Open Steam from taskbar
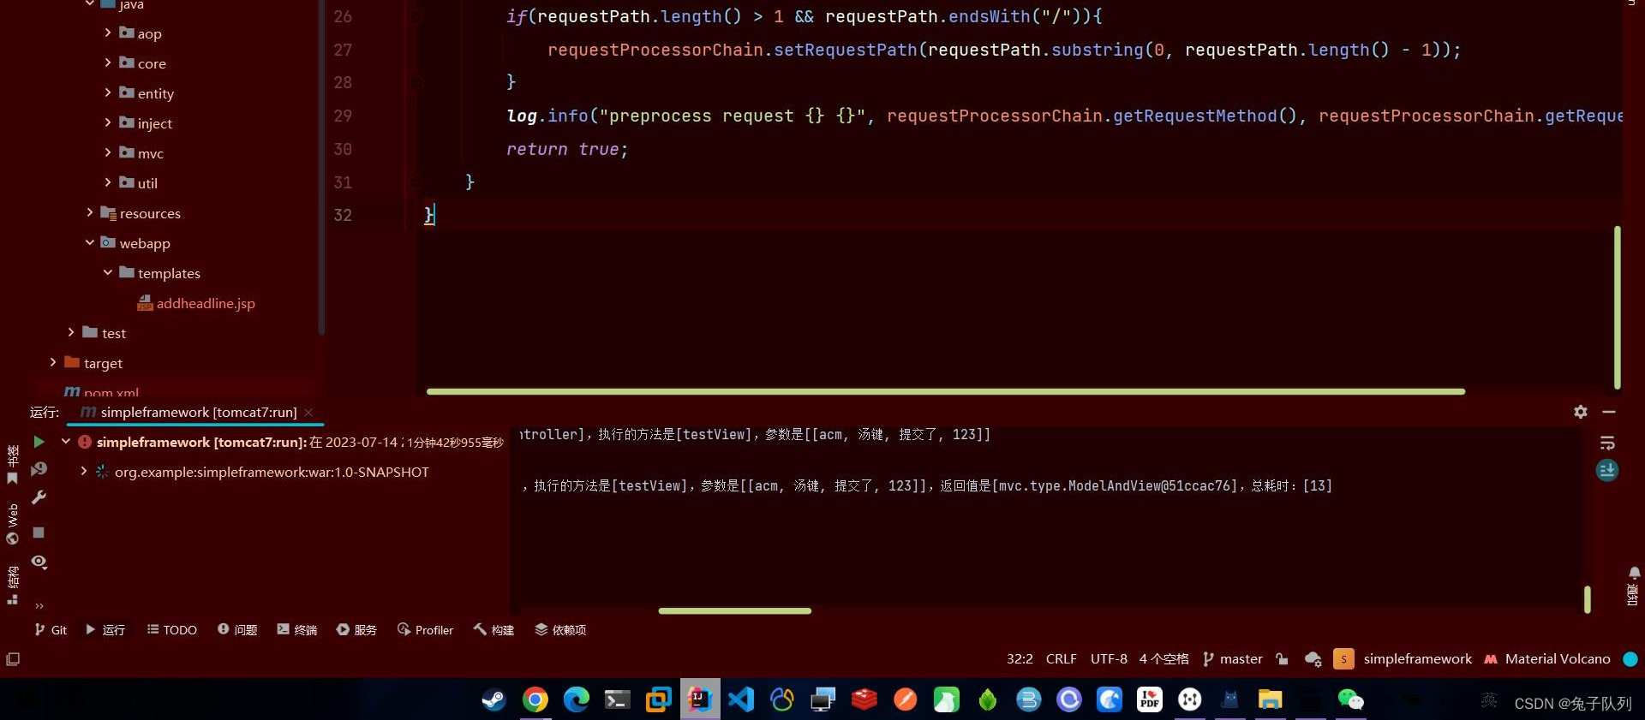1645x720 pixels. click(x=494, y=699)
